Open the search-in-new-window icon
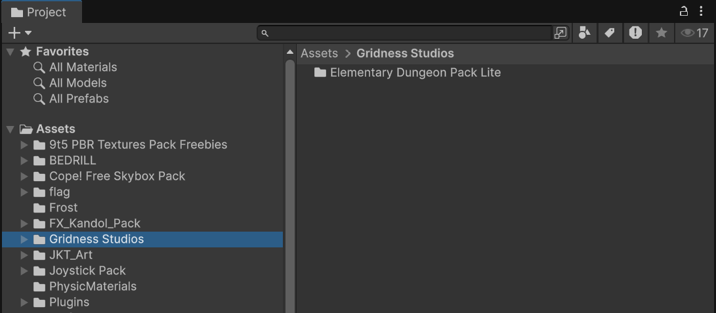The height and width of the screenshot is (313, 716). [560, 33]
